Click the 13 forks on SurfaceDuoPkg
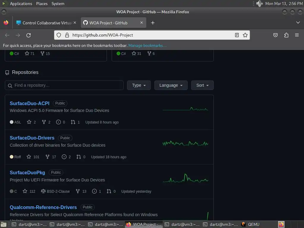 (x=81, y=191)
